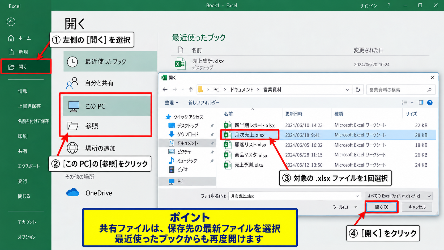Viewport: 444px width, 250px height.
Task: Select 開く in the left sidebar
Action: 25,67
